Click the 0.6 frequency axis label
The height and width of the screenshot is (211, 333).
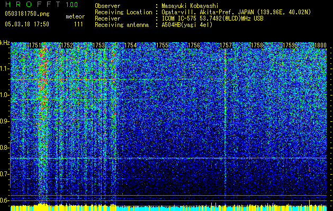pos(5,200)
